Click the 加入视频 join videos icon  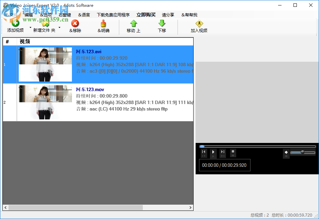(x=199, y=24)
